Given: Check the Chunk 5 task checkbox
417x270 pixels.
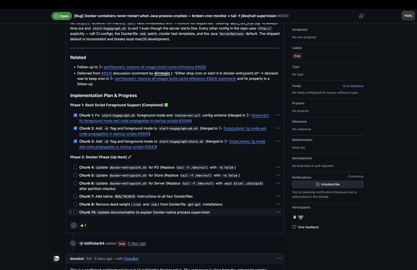Looking at the screenshot, I should pyautogui.click(x=75, y=175).
